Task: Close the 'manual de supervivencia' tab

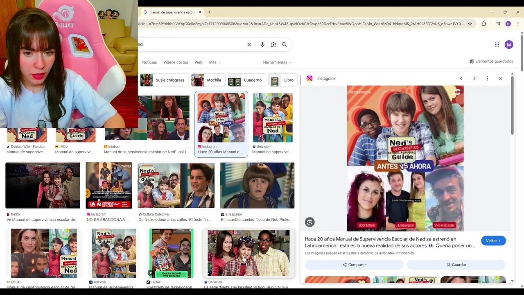Action: tap(200, 12)
